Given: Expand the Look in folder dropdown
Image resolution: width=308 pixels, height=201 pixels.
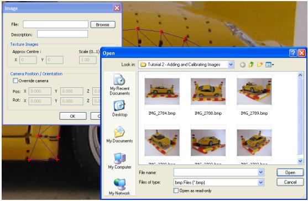Looking at the screenshot, I should 231,65.
